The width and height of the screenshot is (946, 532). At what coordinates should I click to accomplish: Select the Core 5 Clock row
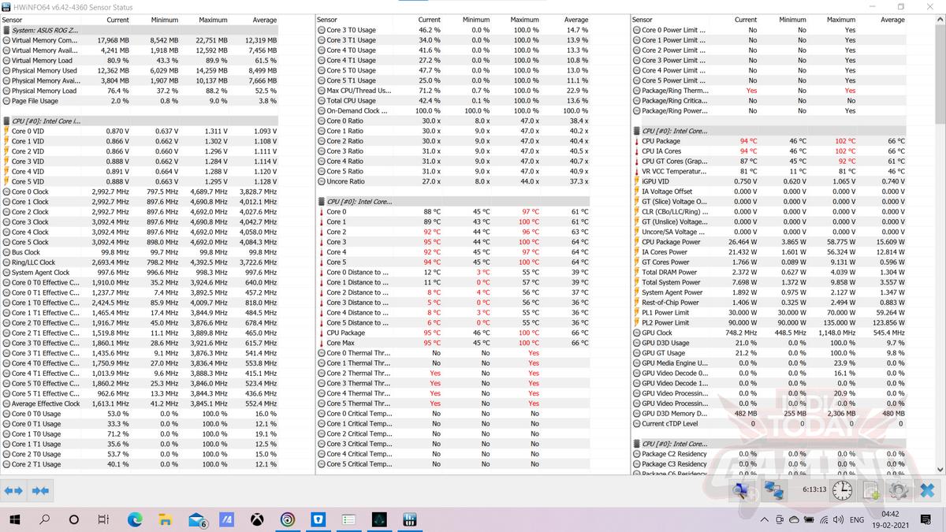pyautogui.click(x=140, y=242)
